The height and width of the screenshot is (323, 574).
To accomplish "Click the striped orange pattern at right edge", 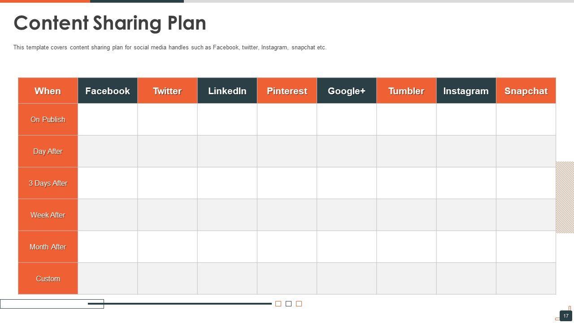I will click(565, 197).
